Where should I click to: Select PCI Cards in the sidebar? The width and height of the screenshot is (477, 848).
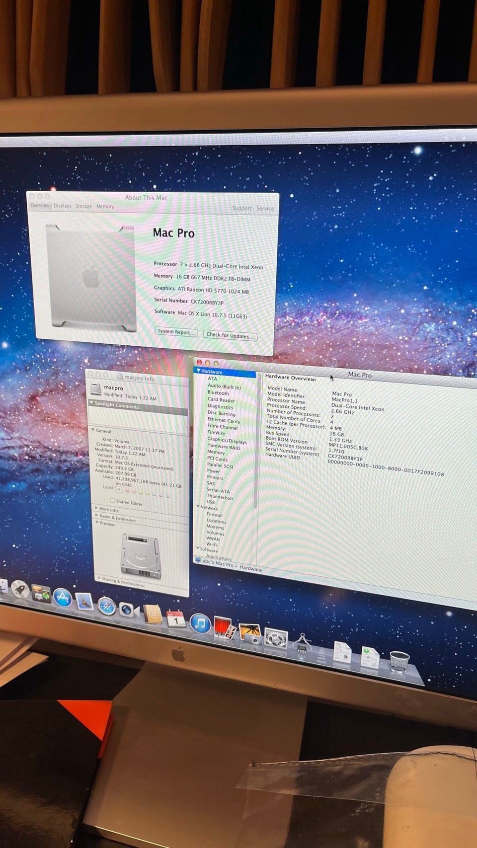(217, 459)
